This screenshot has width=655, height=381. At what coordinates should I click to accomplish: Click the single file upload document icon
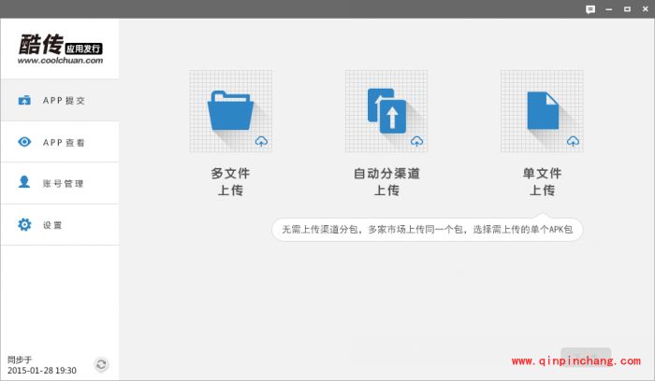542,111
